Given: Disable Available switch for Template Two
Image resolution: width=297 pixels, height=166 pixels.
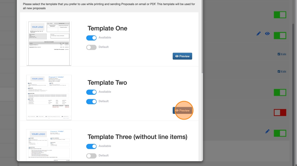Looking at the screenshot, I should point(91,92).
